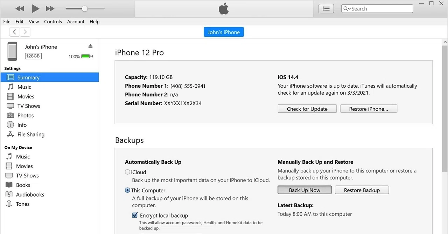448x234 pixels.
Task: Click the volume slider knob
Action: pos(85,8)
